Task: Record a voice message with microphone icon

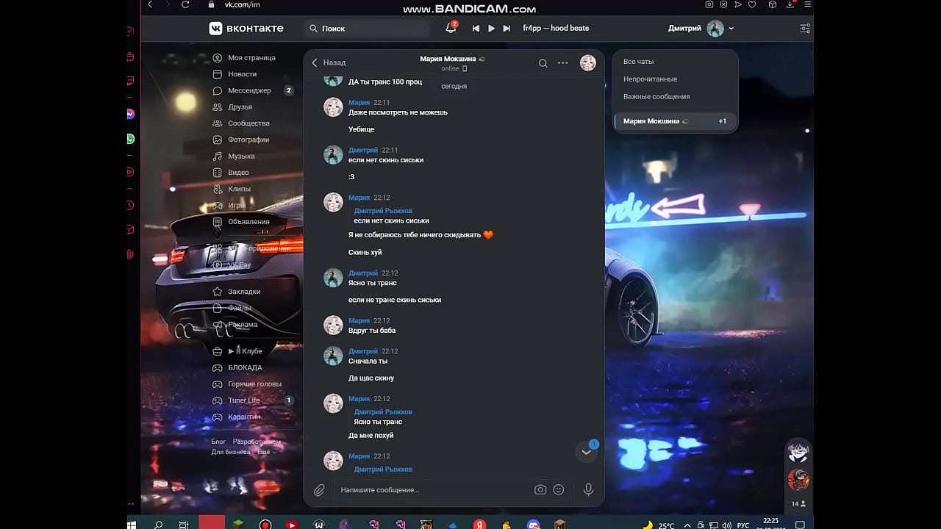Action: [x=588, y=490]
